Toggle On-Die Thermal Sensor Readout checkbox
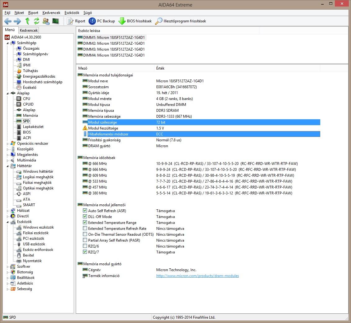 point(85,234)
